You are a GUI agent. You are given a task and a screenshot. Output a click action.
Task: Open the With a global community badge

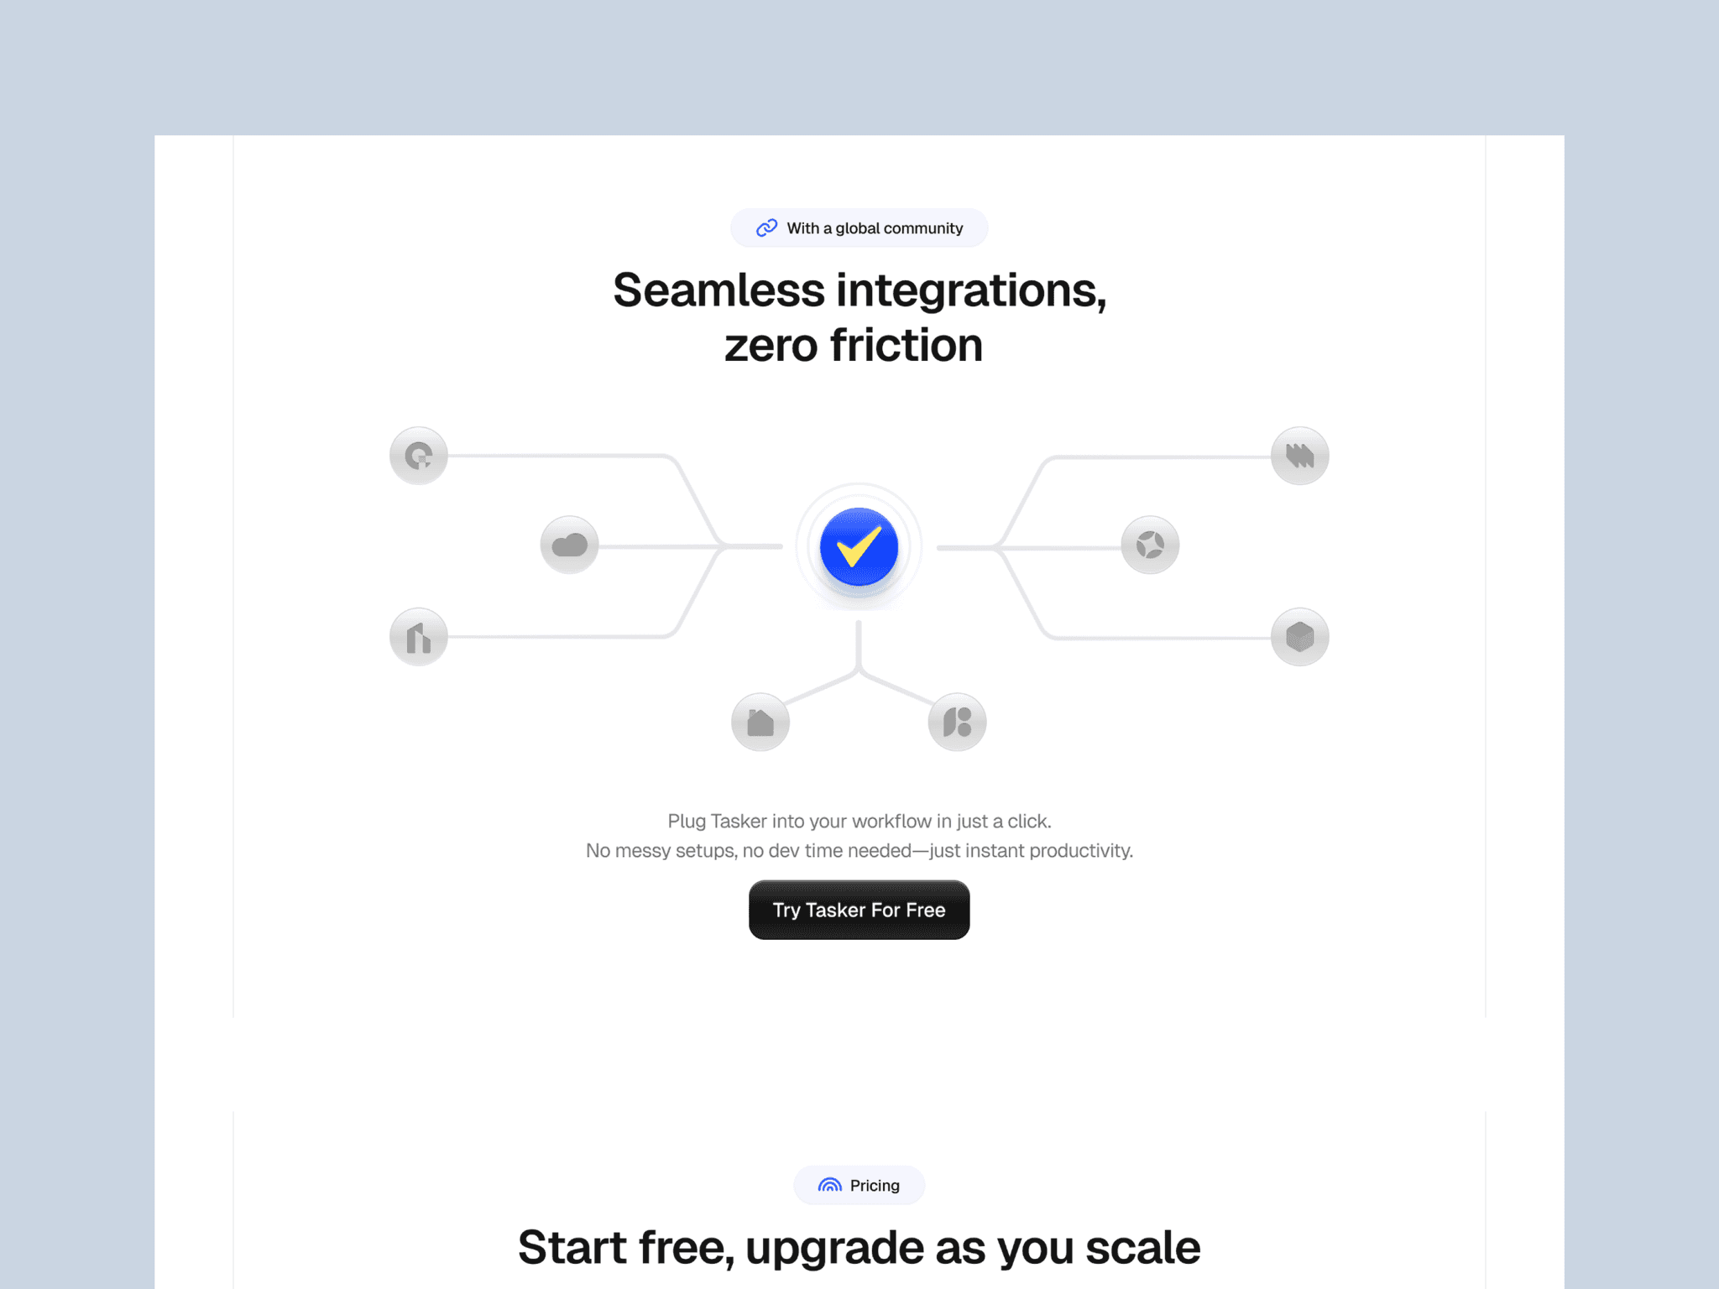(859, 227)
